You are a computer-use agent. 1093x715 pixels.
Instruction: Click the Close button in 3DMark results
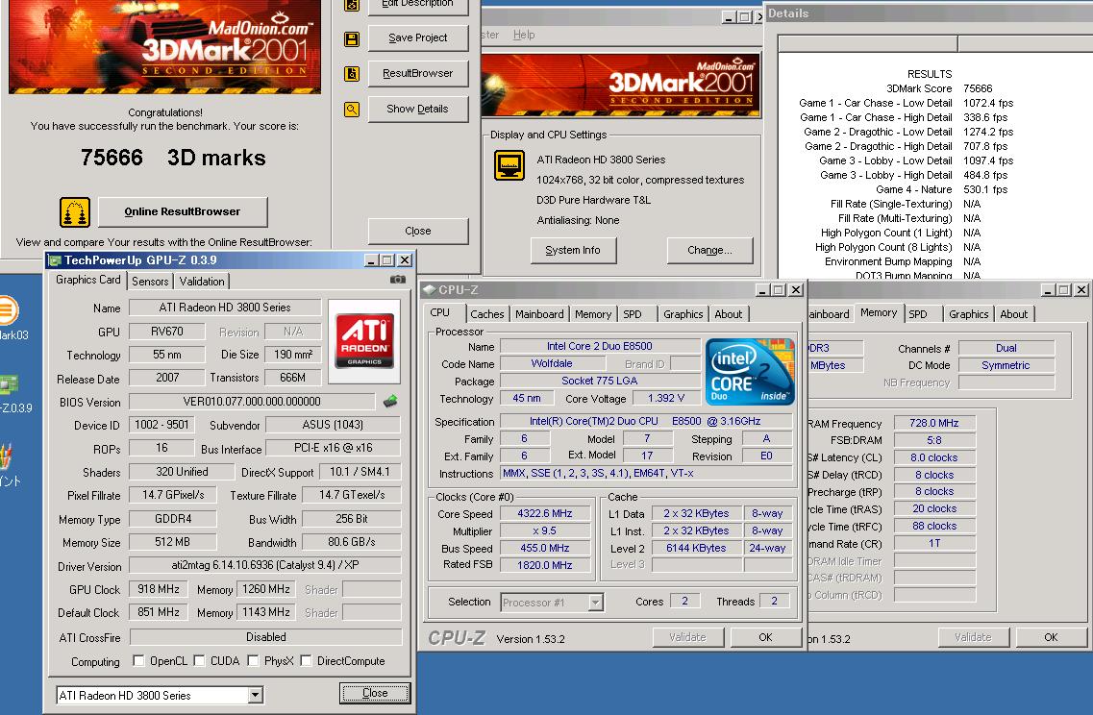[418, 232]
